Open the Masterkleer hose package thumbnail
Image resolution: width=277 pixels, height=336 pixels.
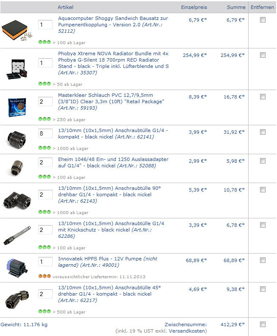[17, 107]
